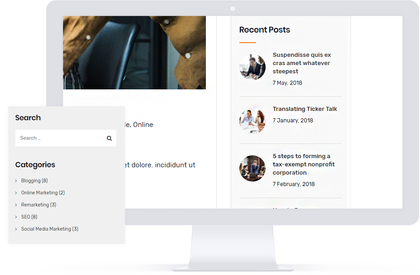Image resolution: width=420 pixels, height=275 pixels.
Task: Click chevron beside Remarketing category
Action: [x=16, y=205]
